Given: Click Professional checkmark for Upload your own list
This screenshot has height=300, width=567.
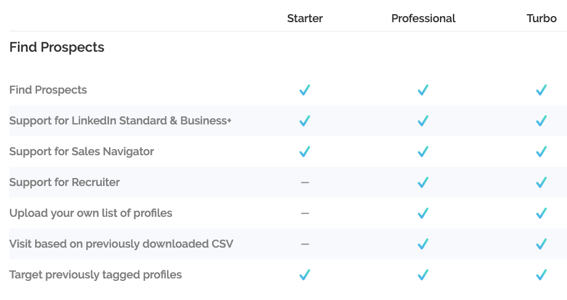Looking at the screenshot, I should (x=423, y=213).
